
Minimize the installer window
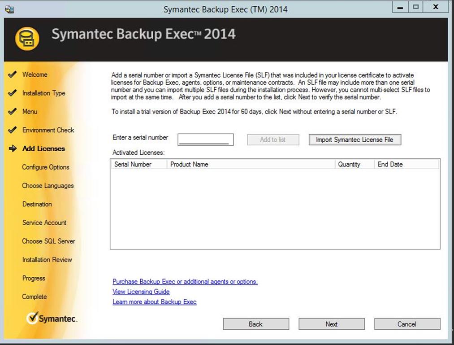(400, 7)
